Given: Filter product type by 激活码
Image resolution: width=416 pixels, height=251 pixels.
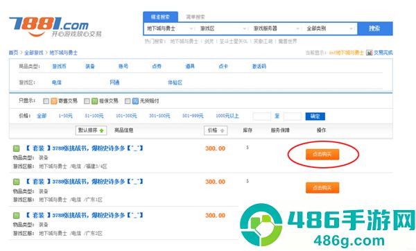Looking at the screenshot, I should (x=259, y=67).
